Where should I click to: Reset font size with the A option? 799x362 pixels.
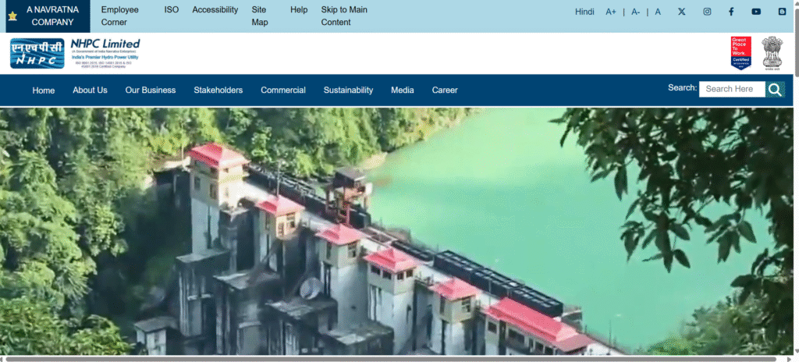[x=658, y=12]
